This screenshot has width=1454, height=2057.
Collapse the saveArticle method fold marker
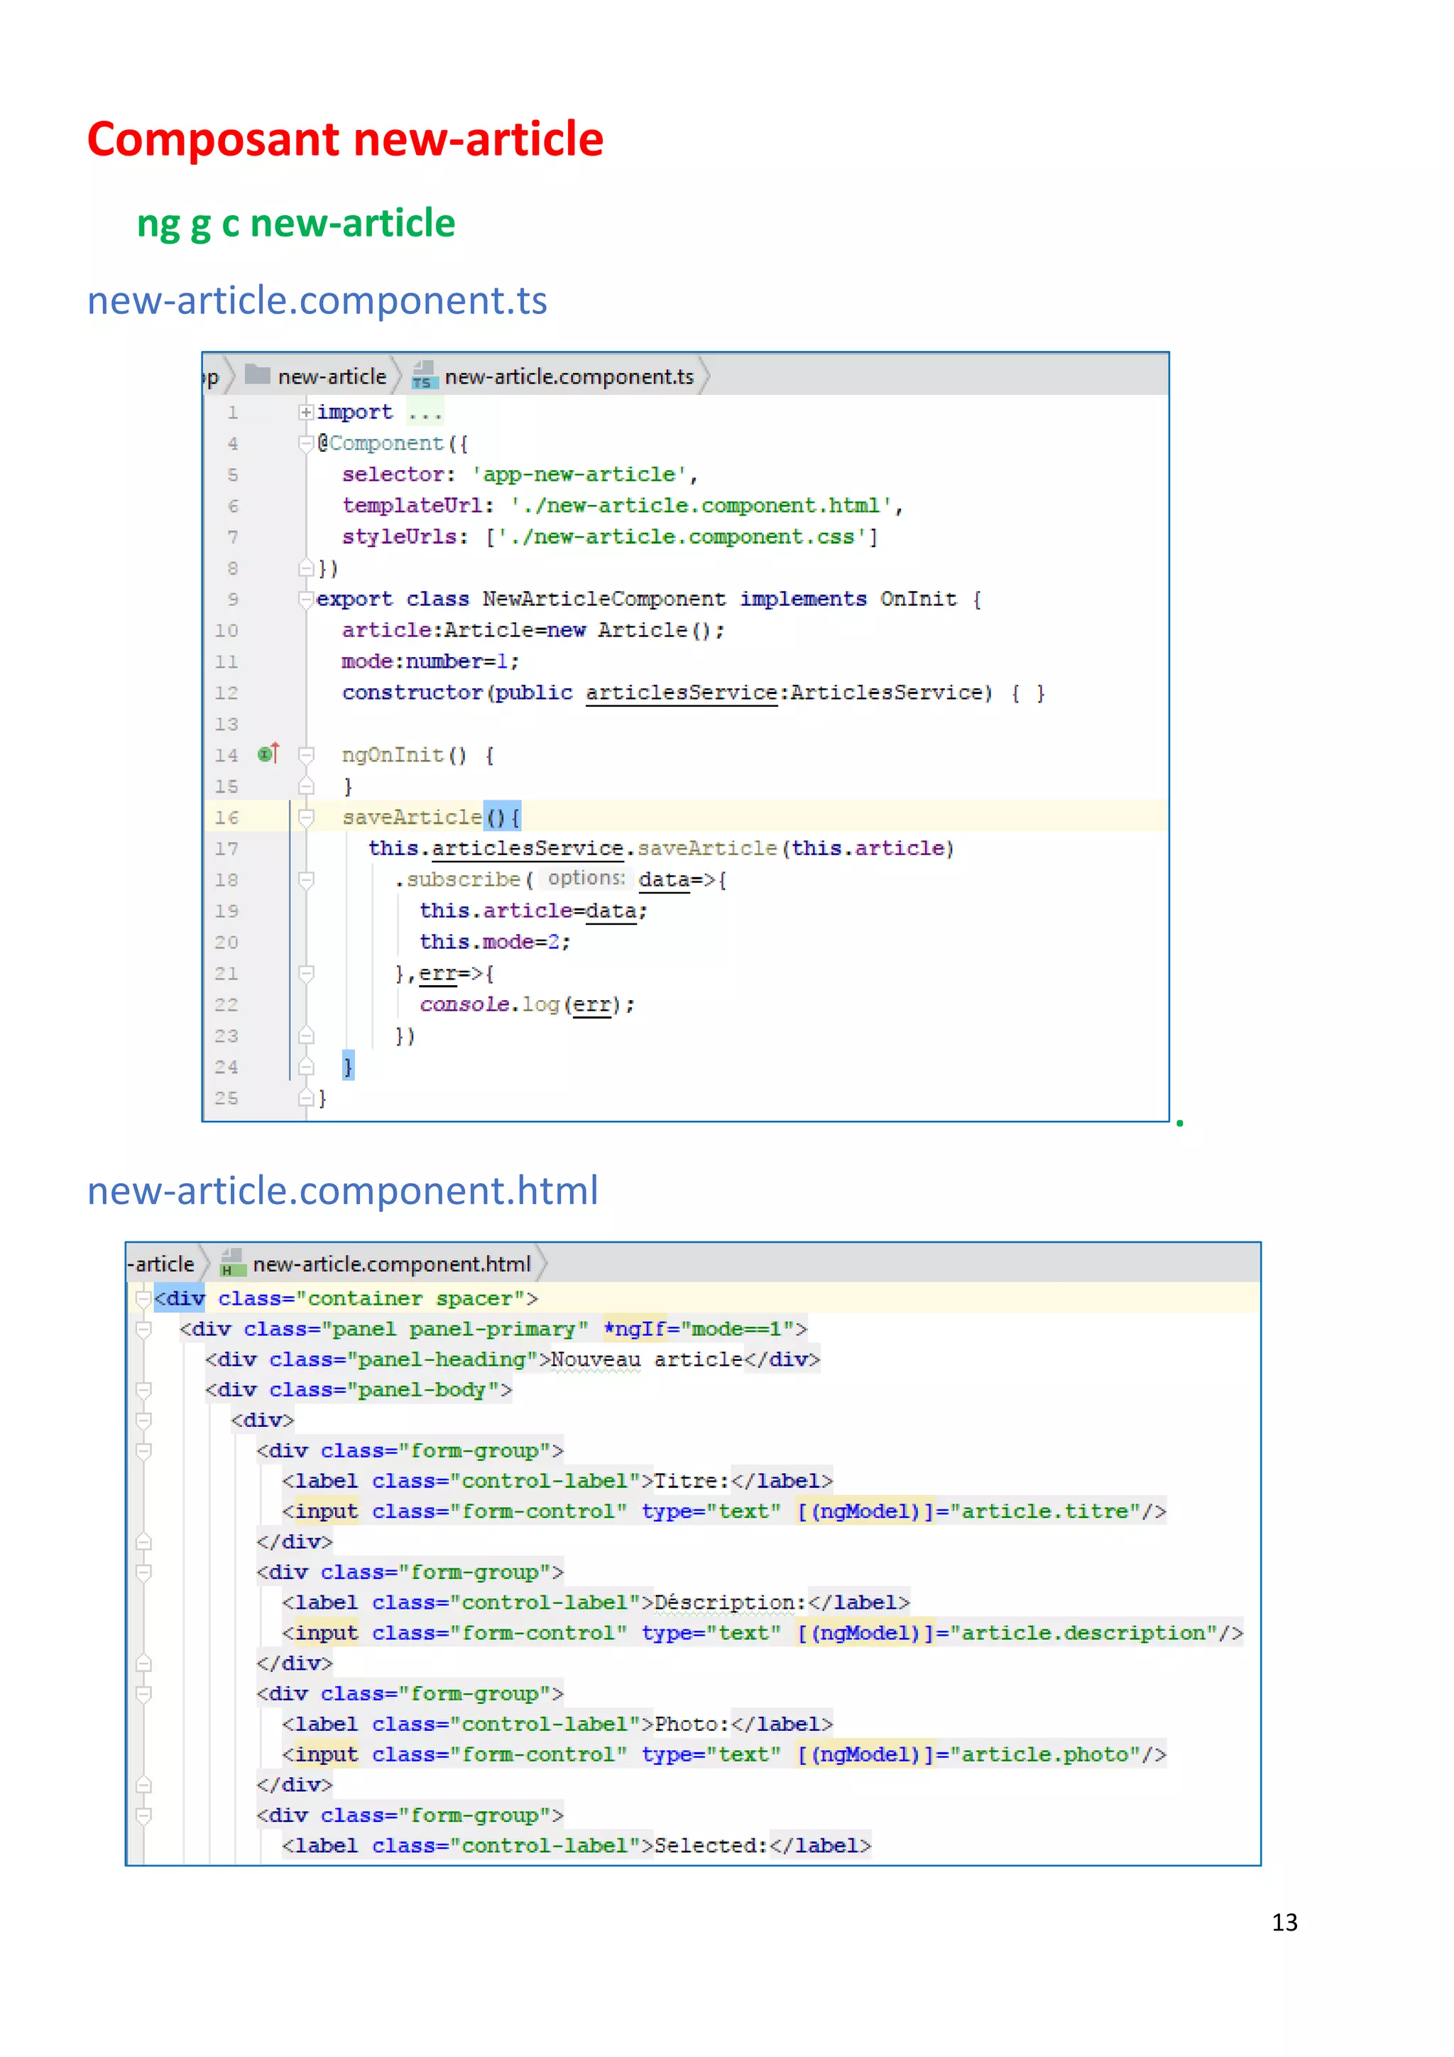coord(306,817)
